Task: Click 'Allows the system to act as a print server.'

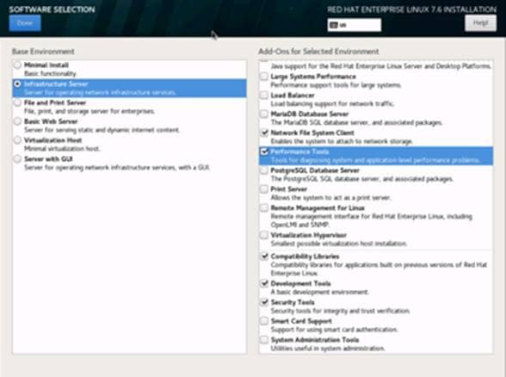Action: 331,198
